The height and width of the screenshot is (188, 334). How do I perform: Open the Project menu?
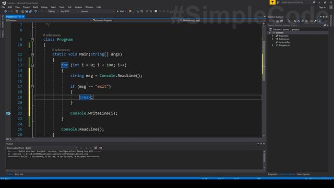(26, 7)
